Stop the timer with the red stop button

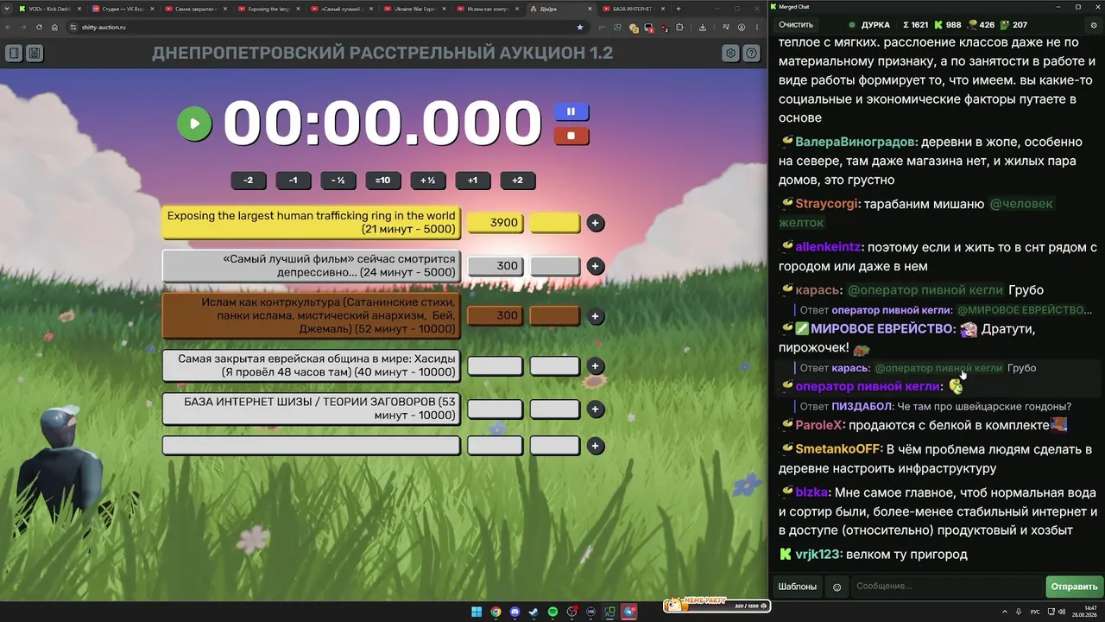click(571, 136)
